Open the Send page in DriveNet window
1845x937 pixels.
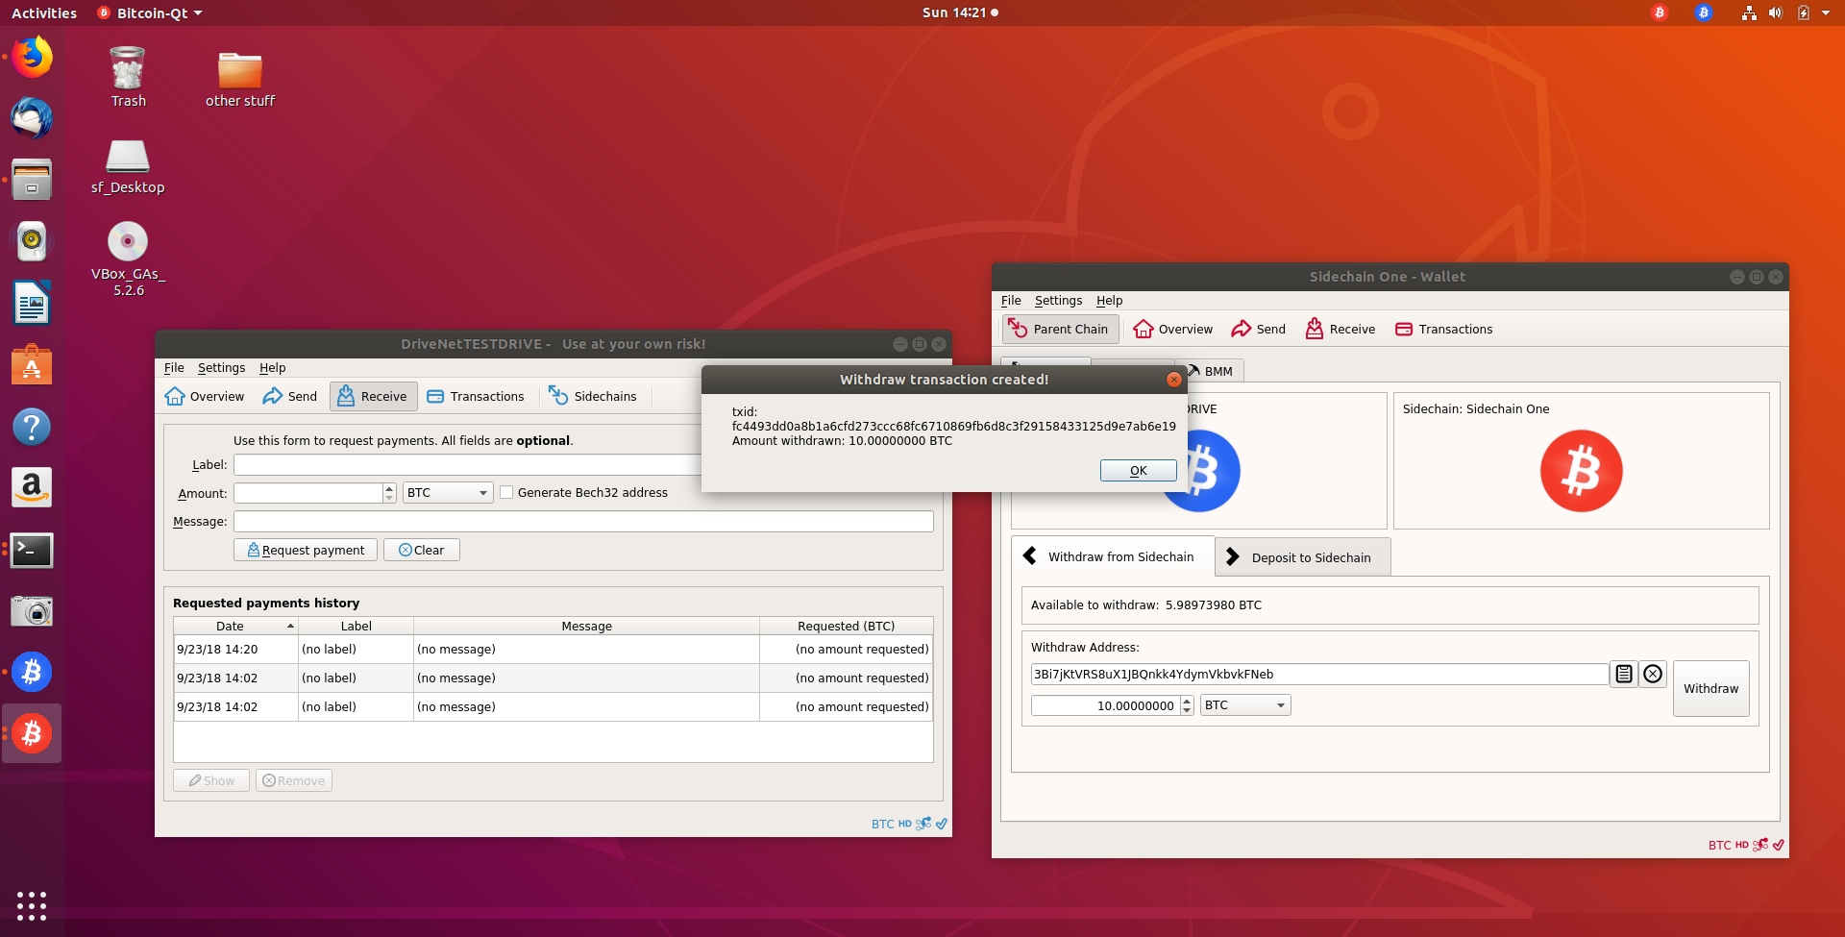pyautogui.click(x=290, y=397)
